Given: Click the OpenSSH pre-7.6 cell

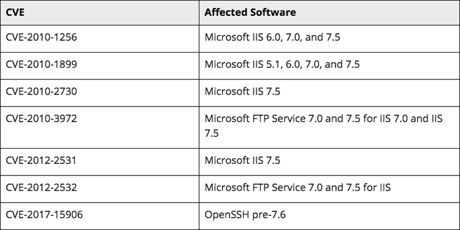Looking at the screenshot, I should (x=329, y=216).
